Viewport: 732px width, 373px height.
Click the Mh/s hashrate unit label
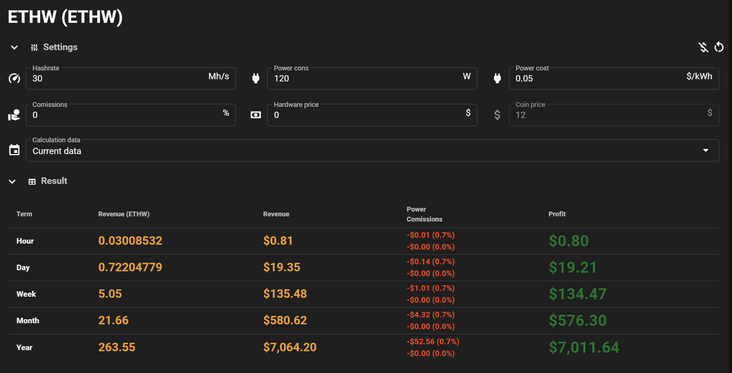[219, 76]
